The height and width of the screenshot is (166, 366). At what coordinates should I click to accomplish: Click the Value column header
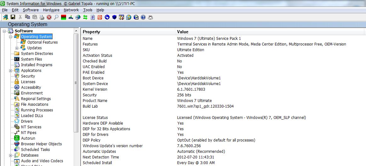coord(270,32)
